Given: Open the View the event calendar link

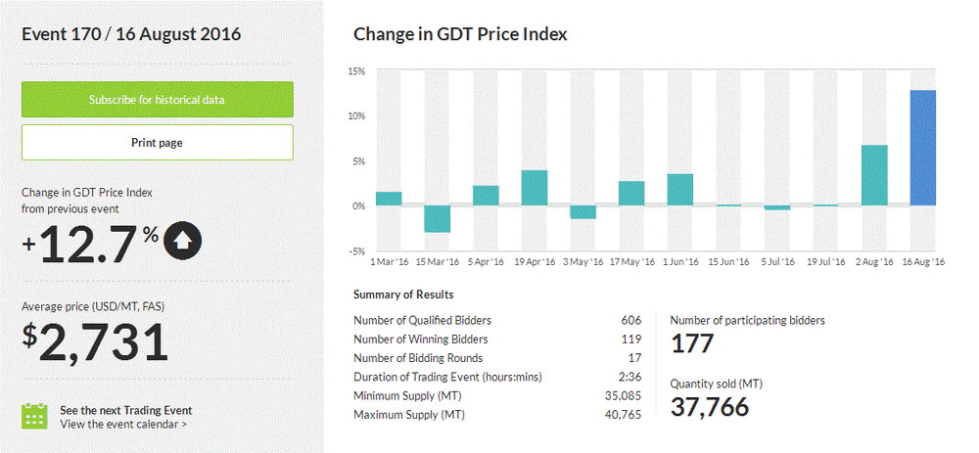Looking at the screenshot, I should coord(123,425).
